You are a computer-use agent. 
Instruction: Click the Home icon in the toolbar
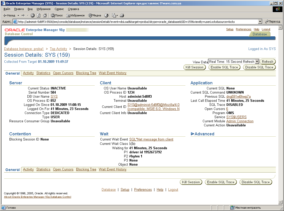(45, 15)
